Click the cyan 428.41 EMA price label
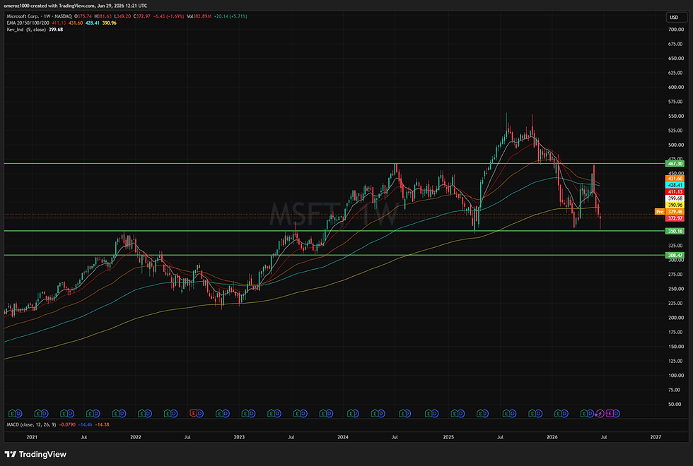The height and width of the screenshot is (466, 693). pos(675,185)
